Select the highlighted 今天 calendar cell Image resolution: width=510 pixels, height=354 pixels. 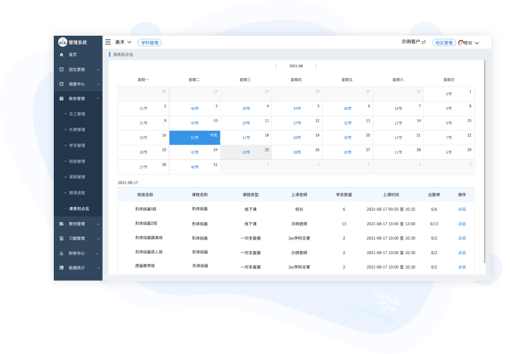[x=195, y=138]
